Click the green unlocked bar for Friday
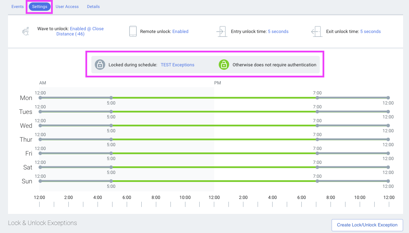 point(214,153)
